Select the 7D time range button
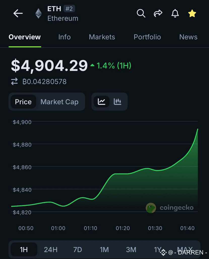The image size is (209, 259). pos(78,250)
